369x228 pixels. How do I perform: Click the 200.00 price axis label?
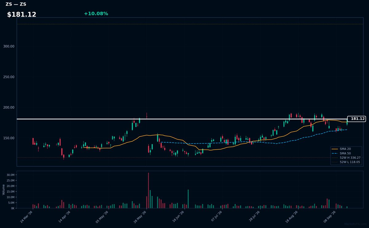coord(9,108)
